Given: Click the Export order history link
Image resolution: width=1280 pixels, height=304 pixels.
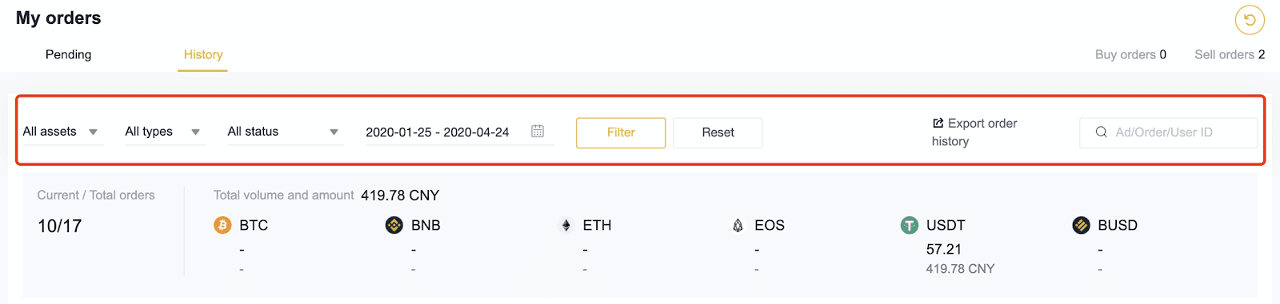Looking at the screenshot, I should click(x=974, y=132).
